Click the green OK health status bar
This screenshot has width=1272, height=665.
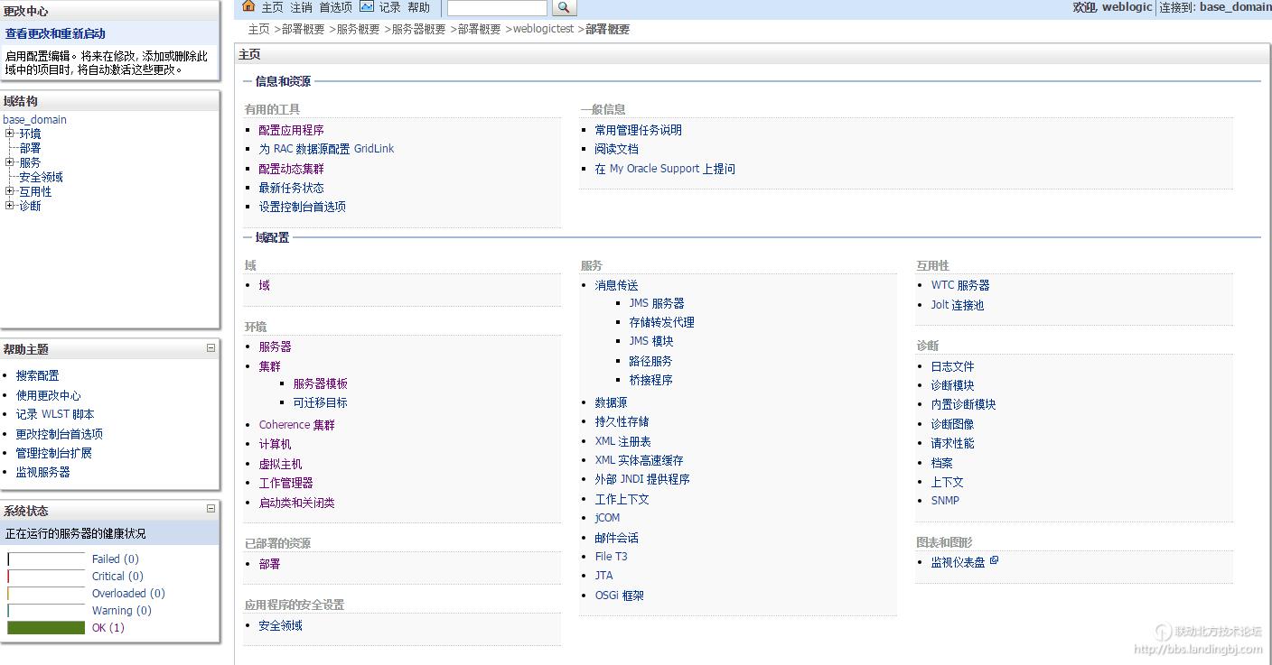(x=45, y=627)
